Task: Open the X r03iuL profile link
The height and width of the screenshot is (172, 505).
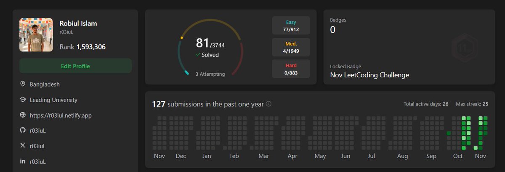Action: tap(38, 146)
